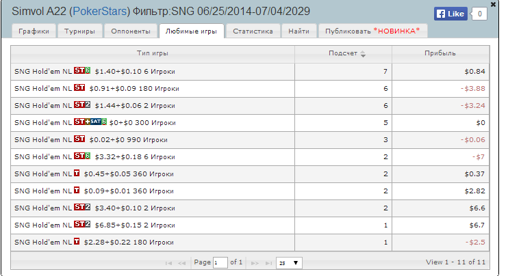Open the Публиковать *НОВИНКА* tab
The image size is (508, 276).
[372, 31]
